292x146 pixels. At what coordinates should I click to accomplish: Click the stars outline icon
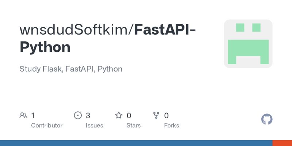[119, 116]
